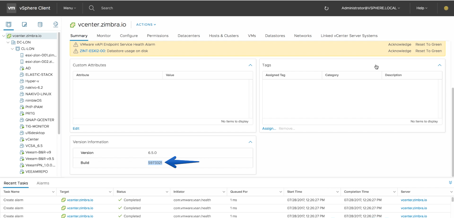The image size is (454, 218).
Task: Click the host icon for esxi-zlon-001
Action: click(x=22, y=55)
